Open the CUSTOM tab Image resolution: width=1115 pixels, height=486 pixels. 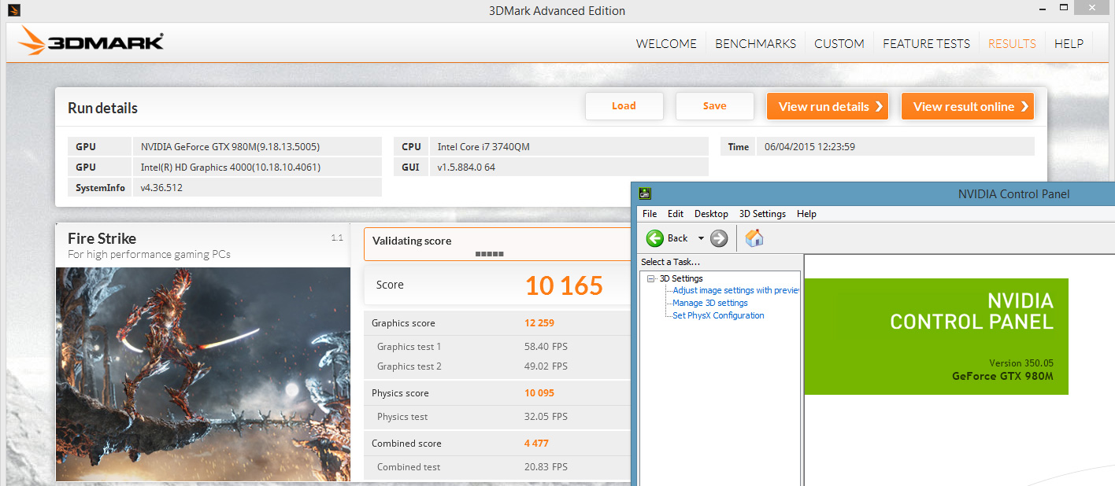(839, 43)
